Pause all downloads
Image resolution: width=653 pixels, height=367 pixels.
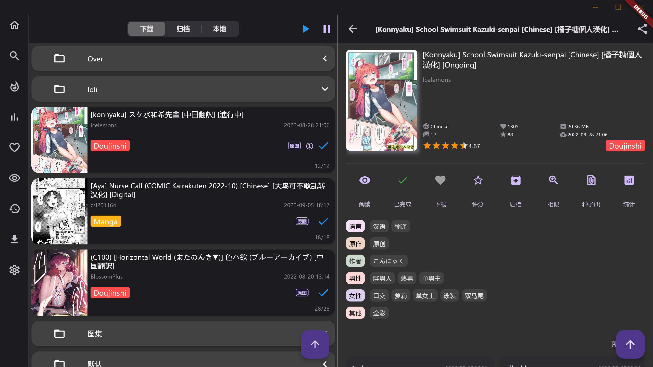(327, 29)
